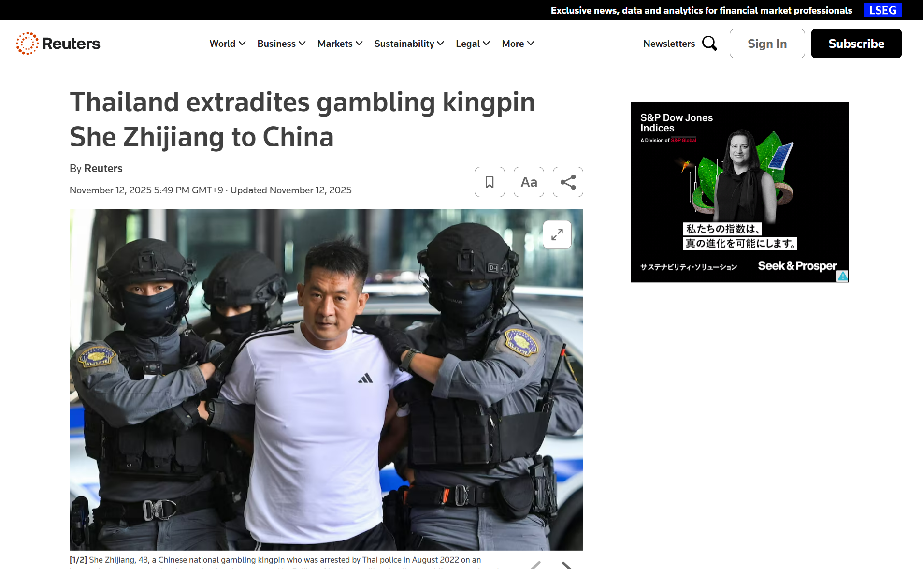
Task: Click the Sign In button
Action: [767, 44]
